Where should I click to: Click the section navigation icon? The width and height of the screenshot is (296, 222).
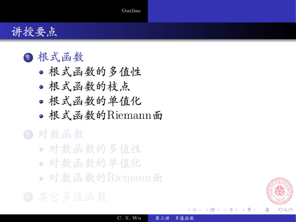tap(249, 210)
